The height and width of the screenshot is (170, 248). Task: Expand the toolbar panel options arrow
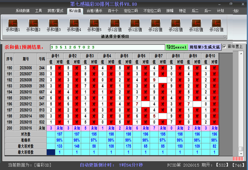coord(225,37)
